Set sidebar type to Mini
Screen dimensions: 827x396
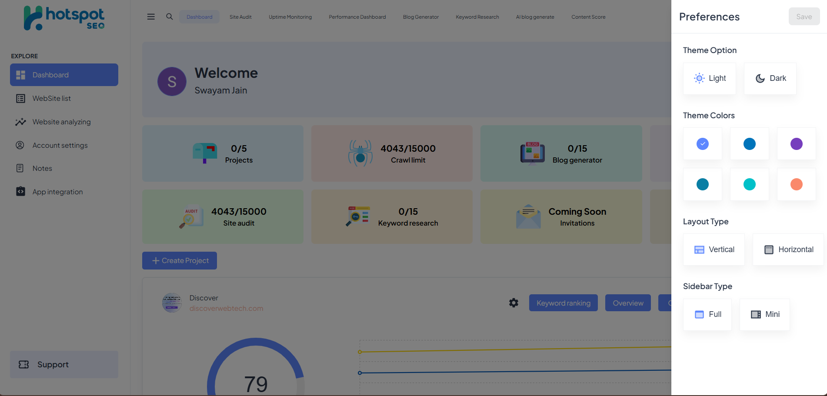tap(764, 314)
